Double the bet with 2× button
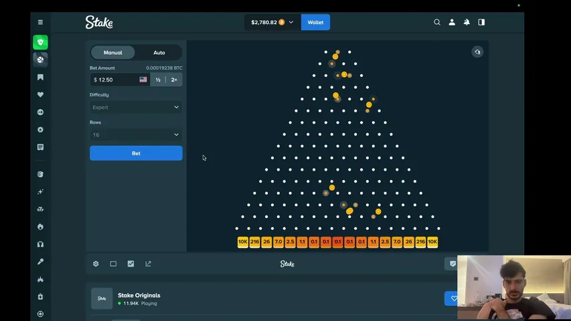Viewport: 571px width, 321px height. coord(174,80)
